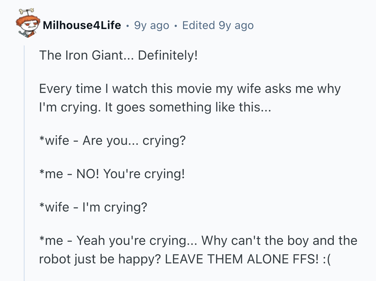The width and height of the screenshot is (376, 281).
Task: Click the "Edited 9y ago" label
Action: point(218,25)
